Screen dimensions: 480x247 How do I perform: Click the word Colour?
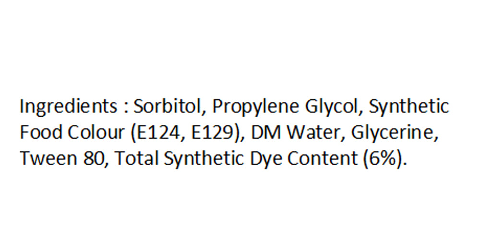(x=96, y=133)
